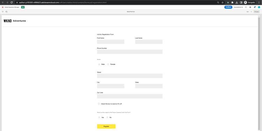
Task: Open the page information settings icon
Action: 7,11
